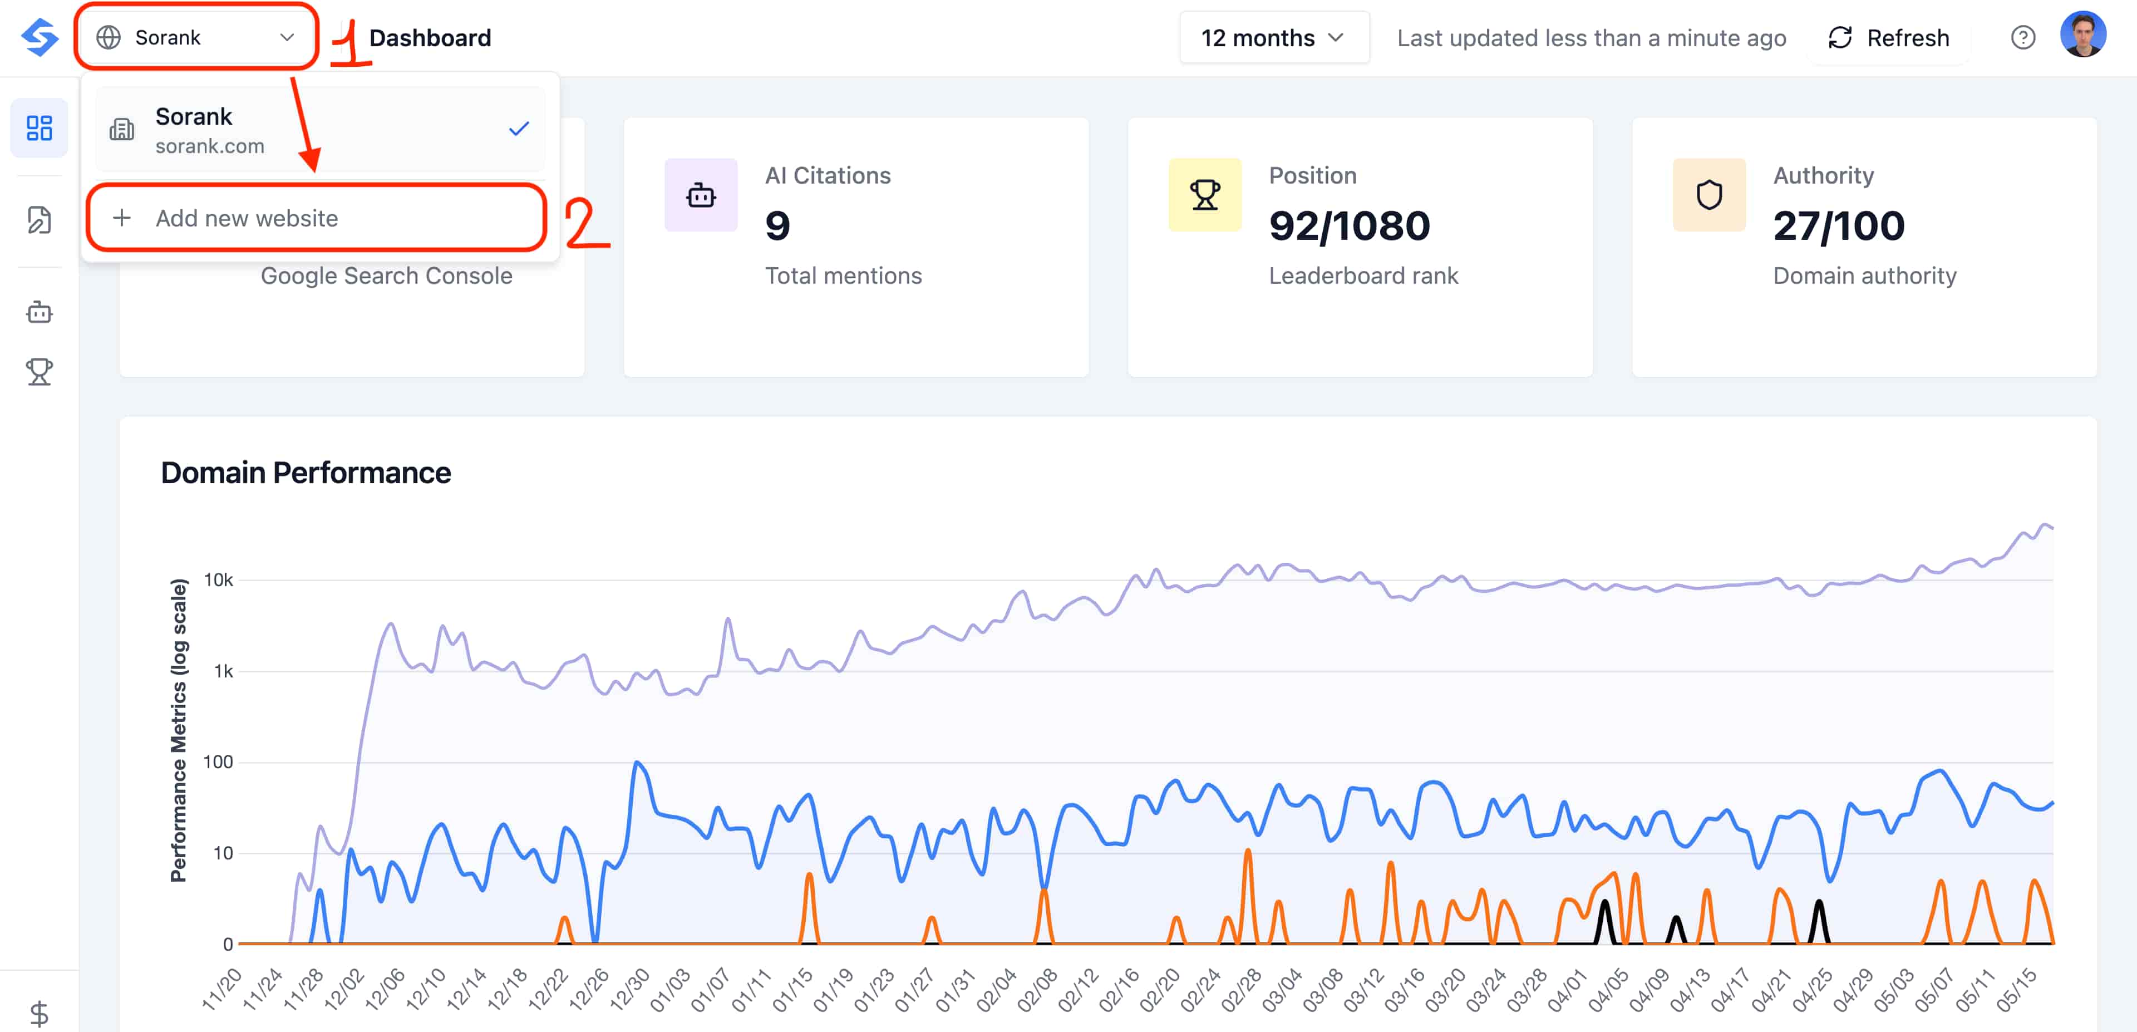
Task: Open the user profile avatar
Action: click(2082, 35)
